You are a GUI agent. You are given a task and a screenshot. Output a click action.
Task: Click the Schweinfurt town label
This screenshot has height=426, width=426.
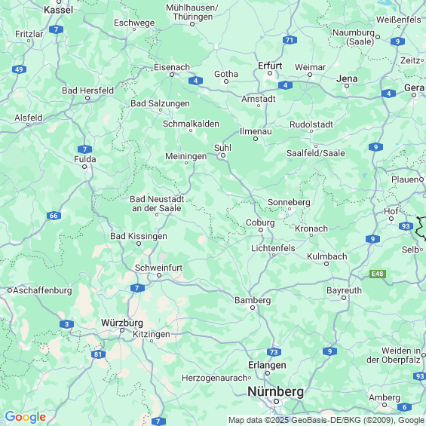(158, 268)
